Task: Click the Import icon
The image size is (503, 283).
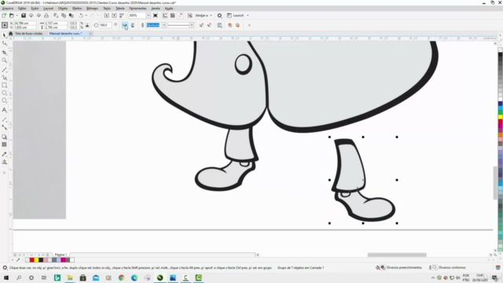Action: tap(107, 16)
